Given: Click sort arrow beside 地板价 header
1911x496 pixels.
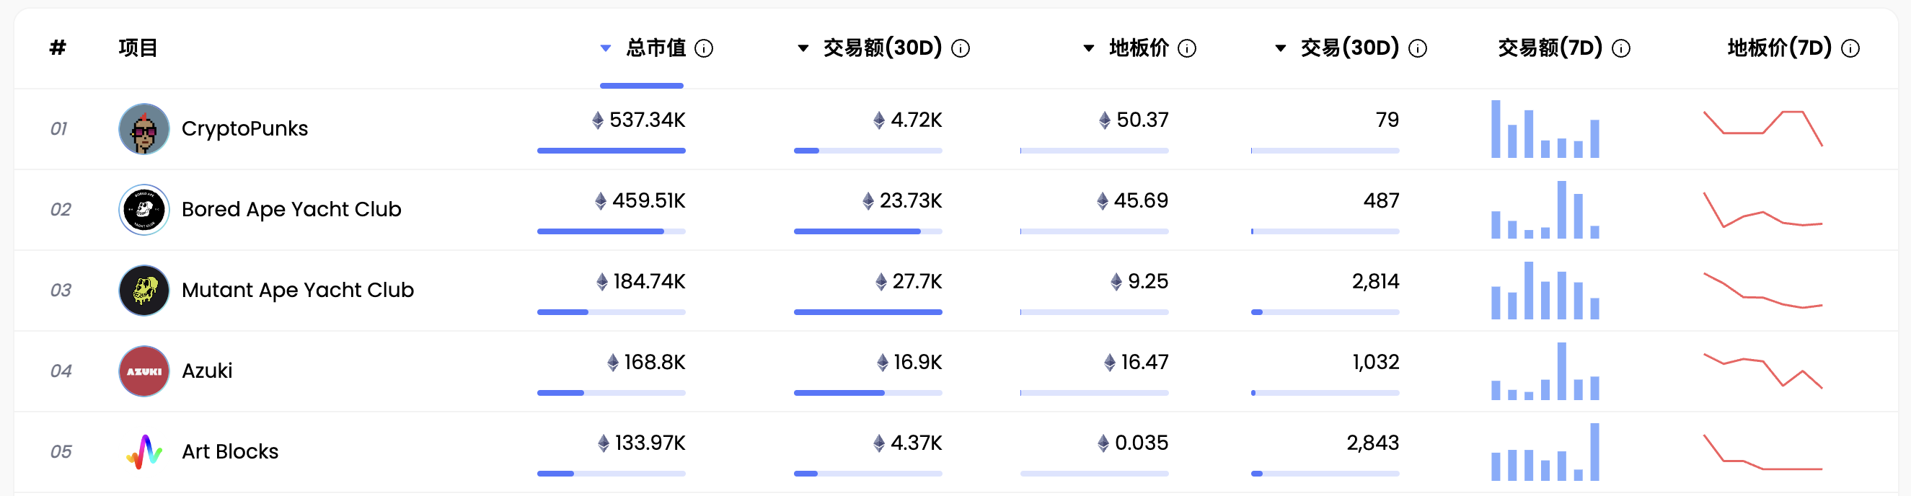Looking at the screenshot, I should pos(1088,48).
